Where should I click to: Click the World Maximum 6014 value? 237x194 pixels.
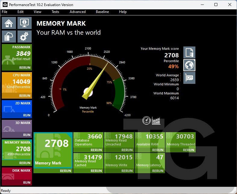[x=174, y=98]
